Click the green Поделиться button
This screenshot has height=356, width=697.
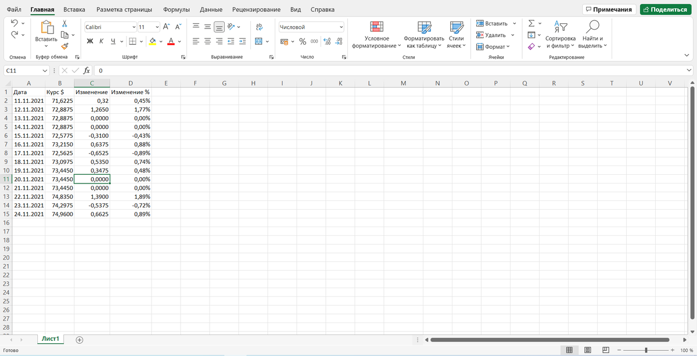pos(666,9)
